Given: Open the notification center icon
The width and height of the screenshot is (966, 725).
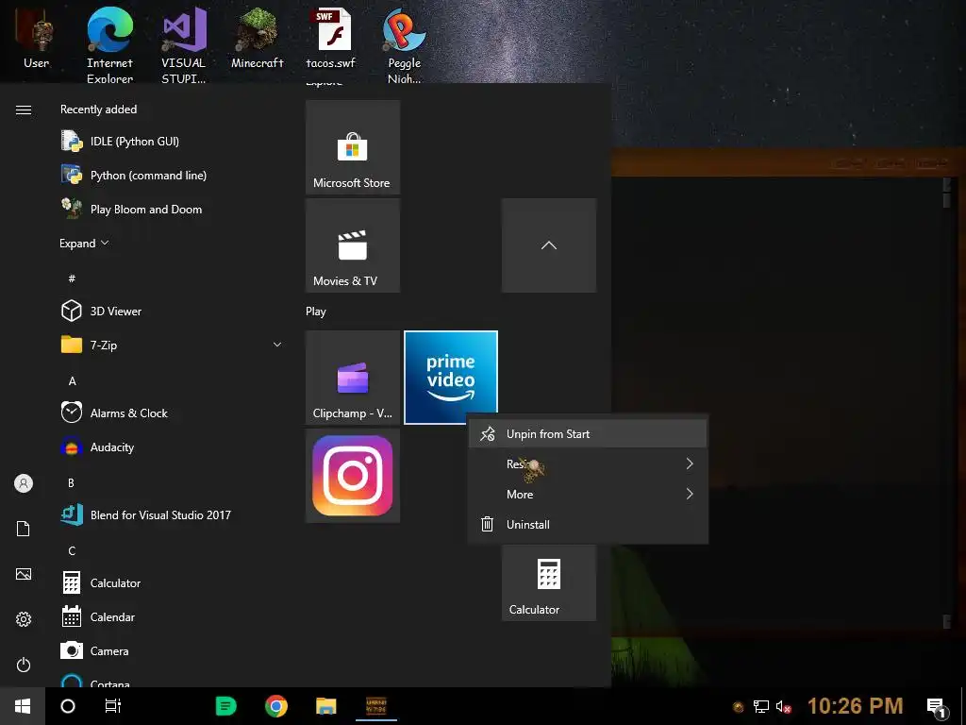Looking at the screenshot, I should point(937,707).
